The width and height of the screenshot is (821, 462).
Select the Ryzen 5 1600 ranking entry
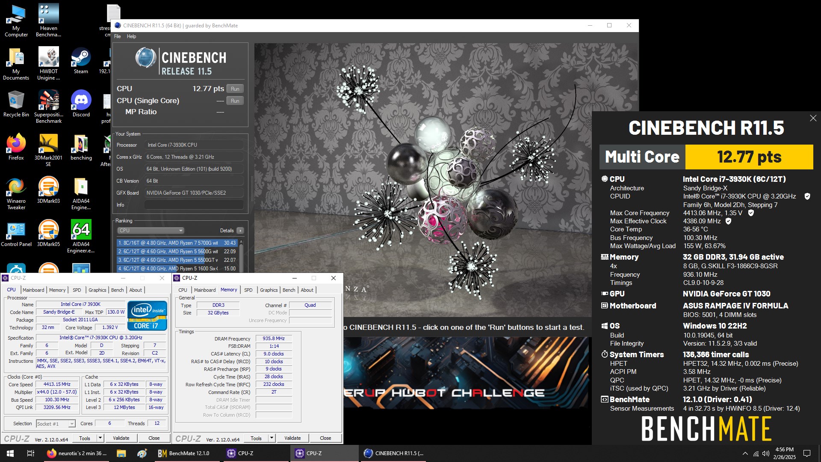pyautogui.click(x=177, y=269)
